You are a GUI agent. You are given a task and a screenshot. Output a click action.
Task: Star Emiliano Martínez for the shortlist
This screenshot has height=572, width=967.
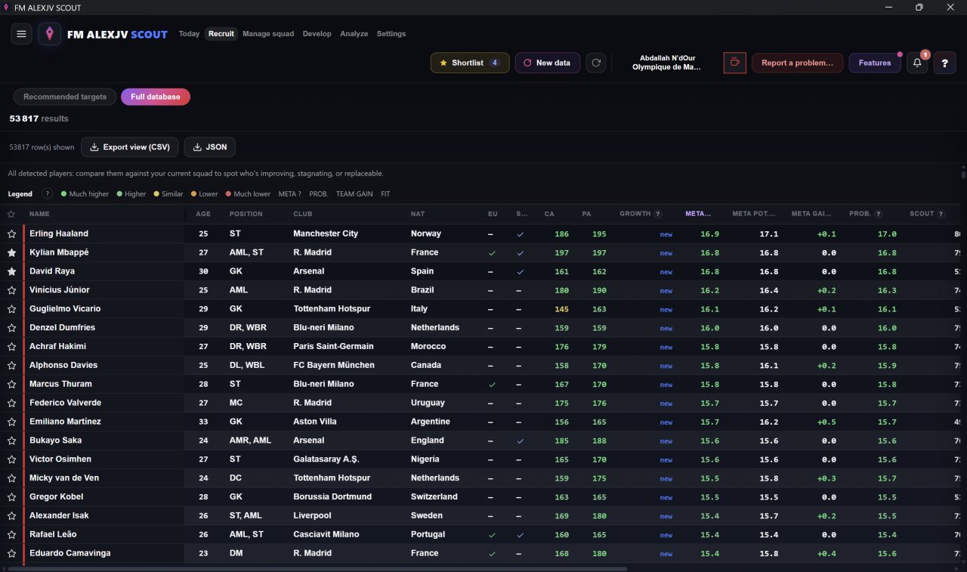pyautogui.click(x=11, y=422)
